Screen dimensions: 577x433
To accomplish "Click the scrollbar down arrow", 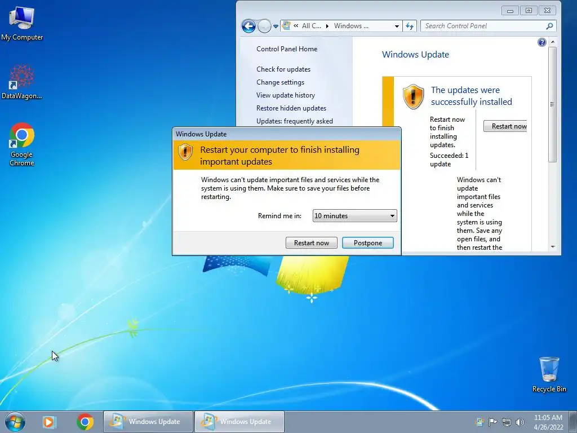I will tap(553, 247).
